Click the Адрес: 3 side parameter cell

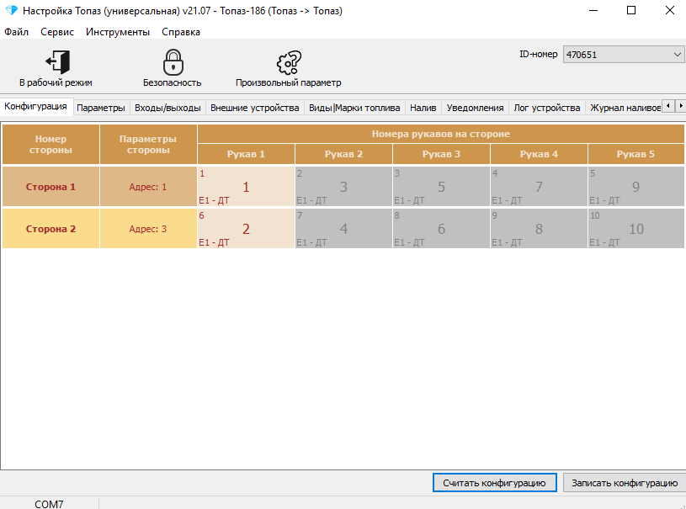(148, 229)
